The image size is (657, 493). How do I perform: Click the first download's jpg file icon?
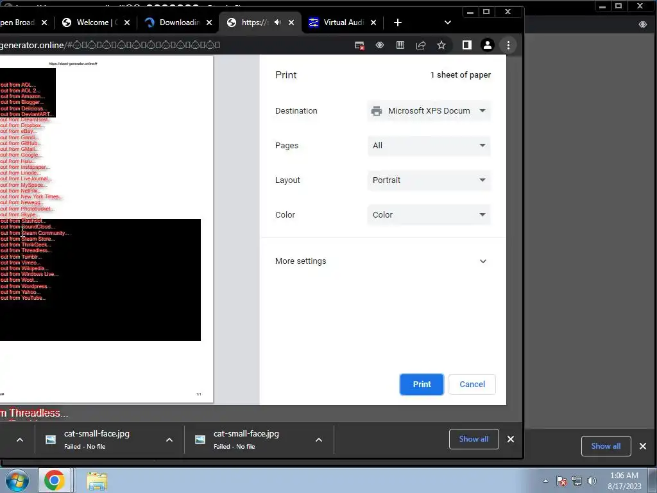pos(51,439)
